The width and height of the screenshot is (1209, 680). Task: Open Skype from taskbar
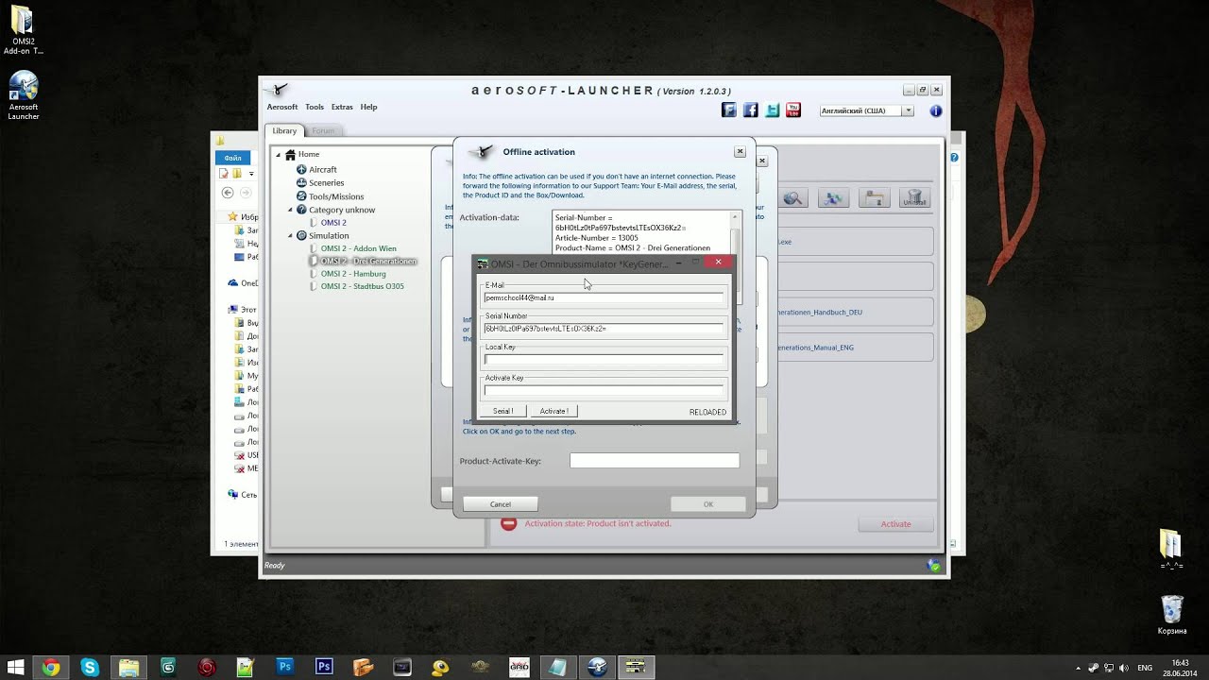click(x=90, y=667)
